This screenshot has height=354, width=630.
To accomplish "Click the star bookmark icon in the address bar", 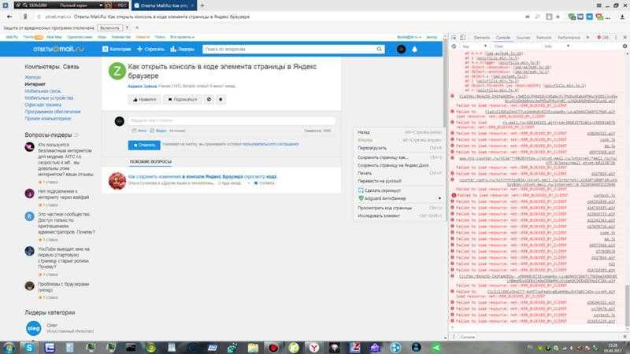I will [x=558, y=17].
